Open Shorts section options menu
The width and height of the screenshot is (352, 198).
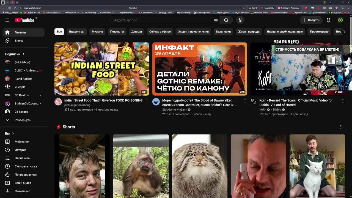[x=341, y=127]
